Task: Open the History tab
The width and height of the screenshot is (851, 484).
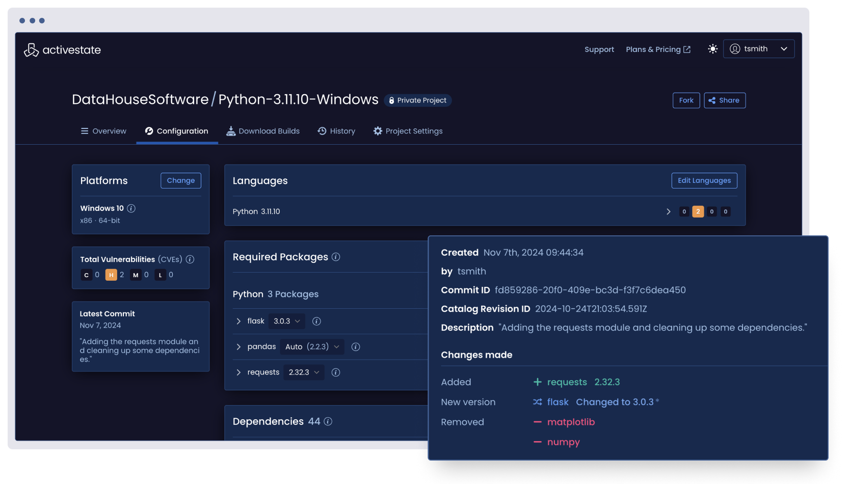Action: [336, 131]
